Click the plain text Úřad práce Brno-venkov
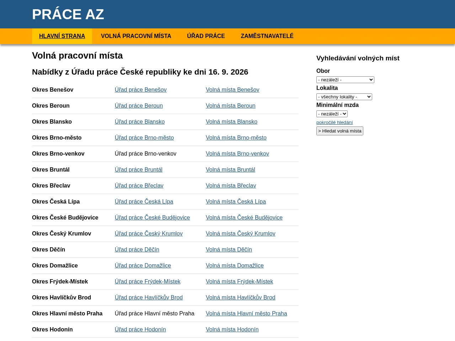This screenshot has width=455, height=341. tap(145, 154)
